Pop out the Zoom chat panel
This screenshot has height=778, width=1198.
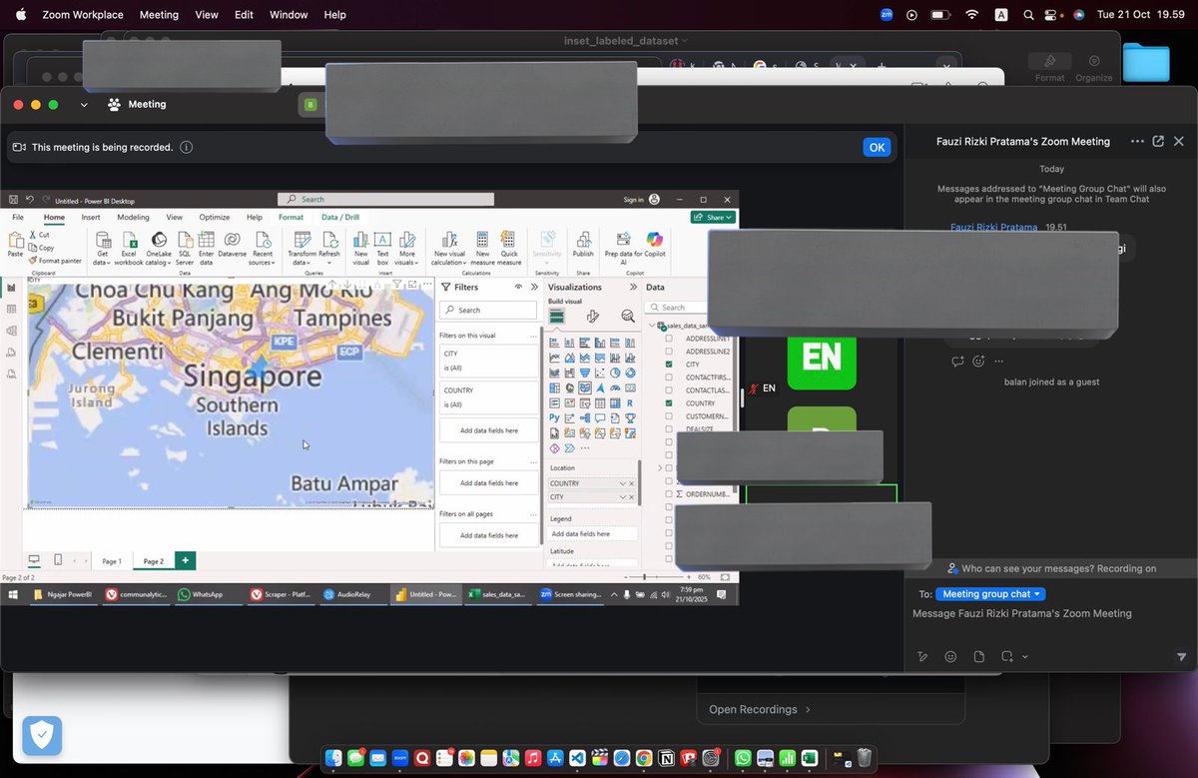coord(1158,142)
